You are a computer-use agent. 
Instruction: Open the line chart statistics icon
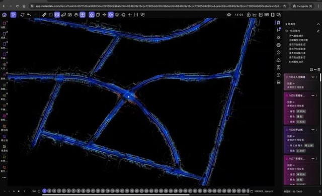pos(255,15)
